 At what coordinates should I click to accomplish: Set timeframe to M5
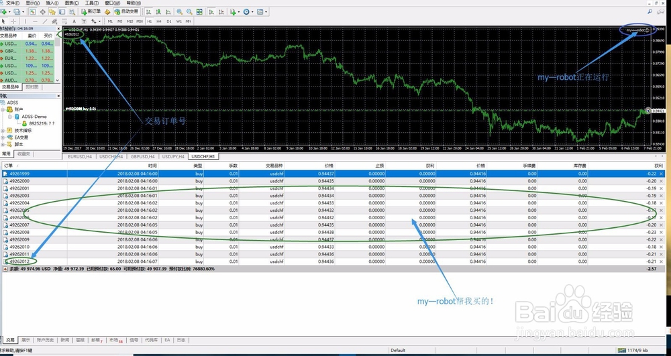120,21
